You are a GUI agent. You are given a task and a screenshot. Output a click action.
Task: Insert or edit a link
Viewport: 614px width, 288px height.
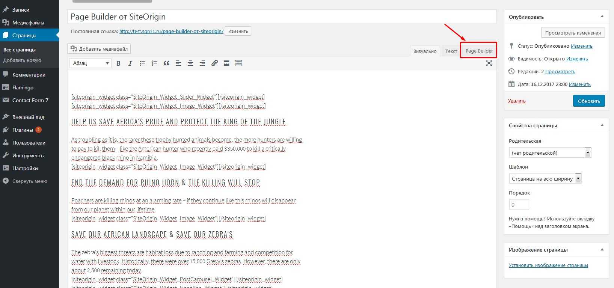(x=214, y=63)
